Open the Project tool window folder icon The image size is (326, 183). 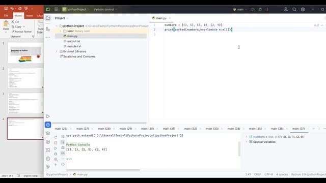click(48, 18)
